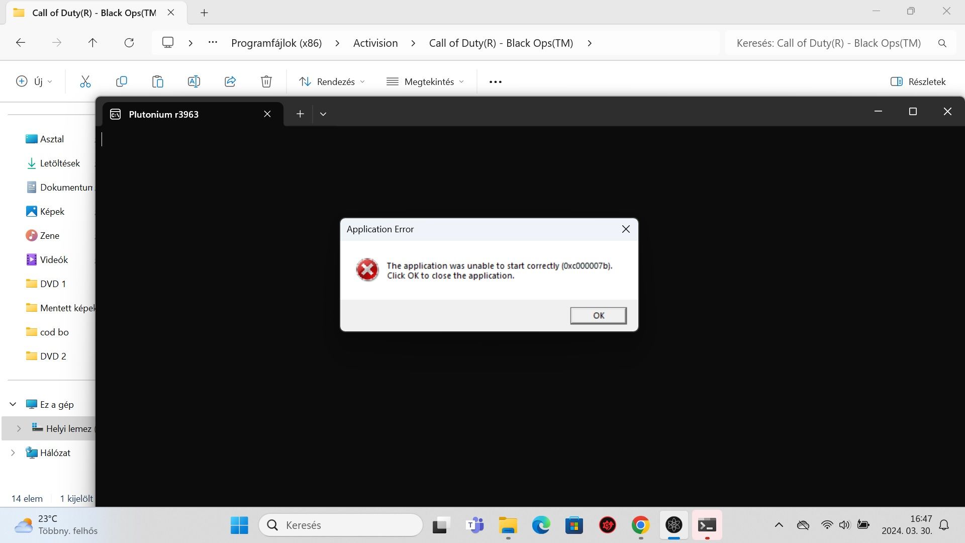Screen dimensions: 965x543
Task: Click the PC monitor icon in address bar
Action: click(x=168, y=43)
